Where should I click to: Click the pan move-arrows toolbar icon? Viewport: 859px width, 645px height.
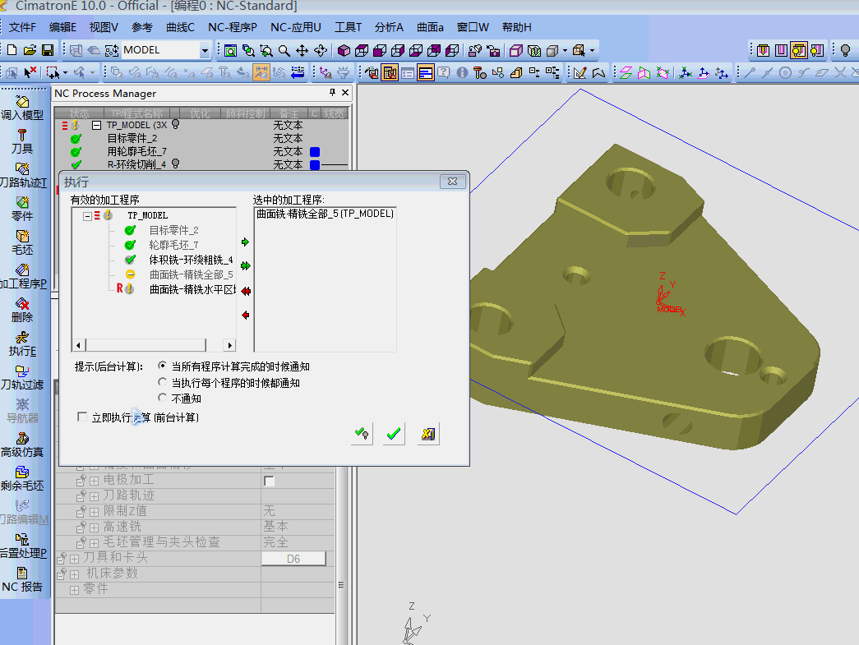[302, 51]
